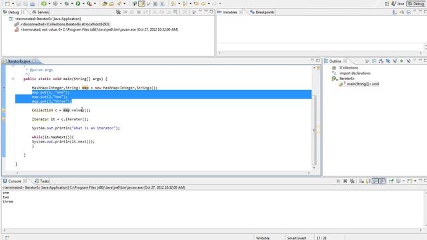The height and width of the screenshot is (240, 427).
Task: Toggle Hide Fields in Outline view
Action: tap(388, 61)
